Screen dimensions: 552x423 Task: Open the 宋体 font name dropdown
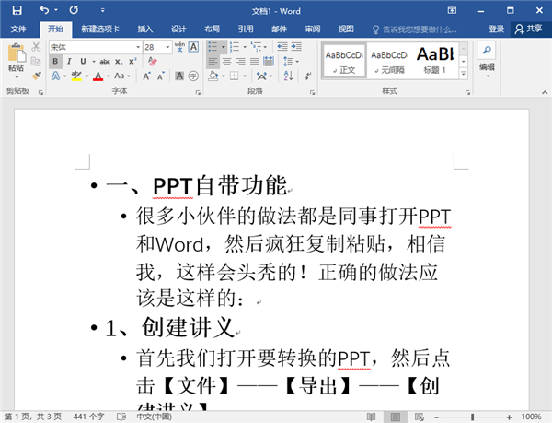click(138, 47)
